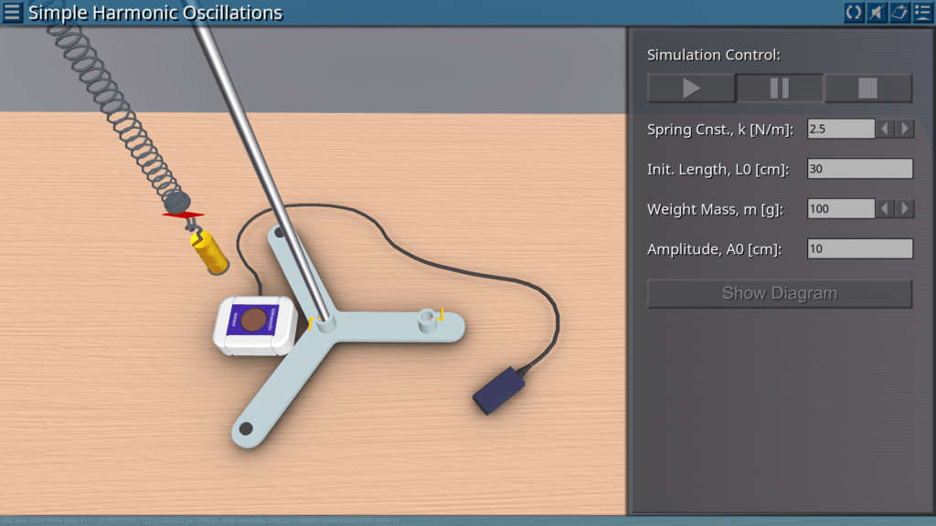Image resolution: width=936 pixels, height=526 pixels.
Task: Click the ultrasonic motion sensor box
Action: pyautogui.click(x=256, y=325)
